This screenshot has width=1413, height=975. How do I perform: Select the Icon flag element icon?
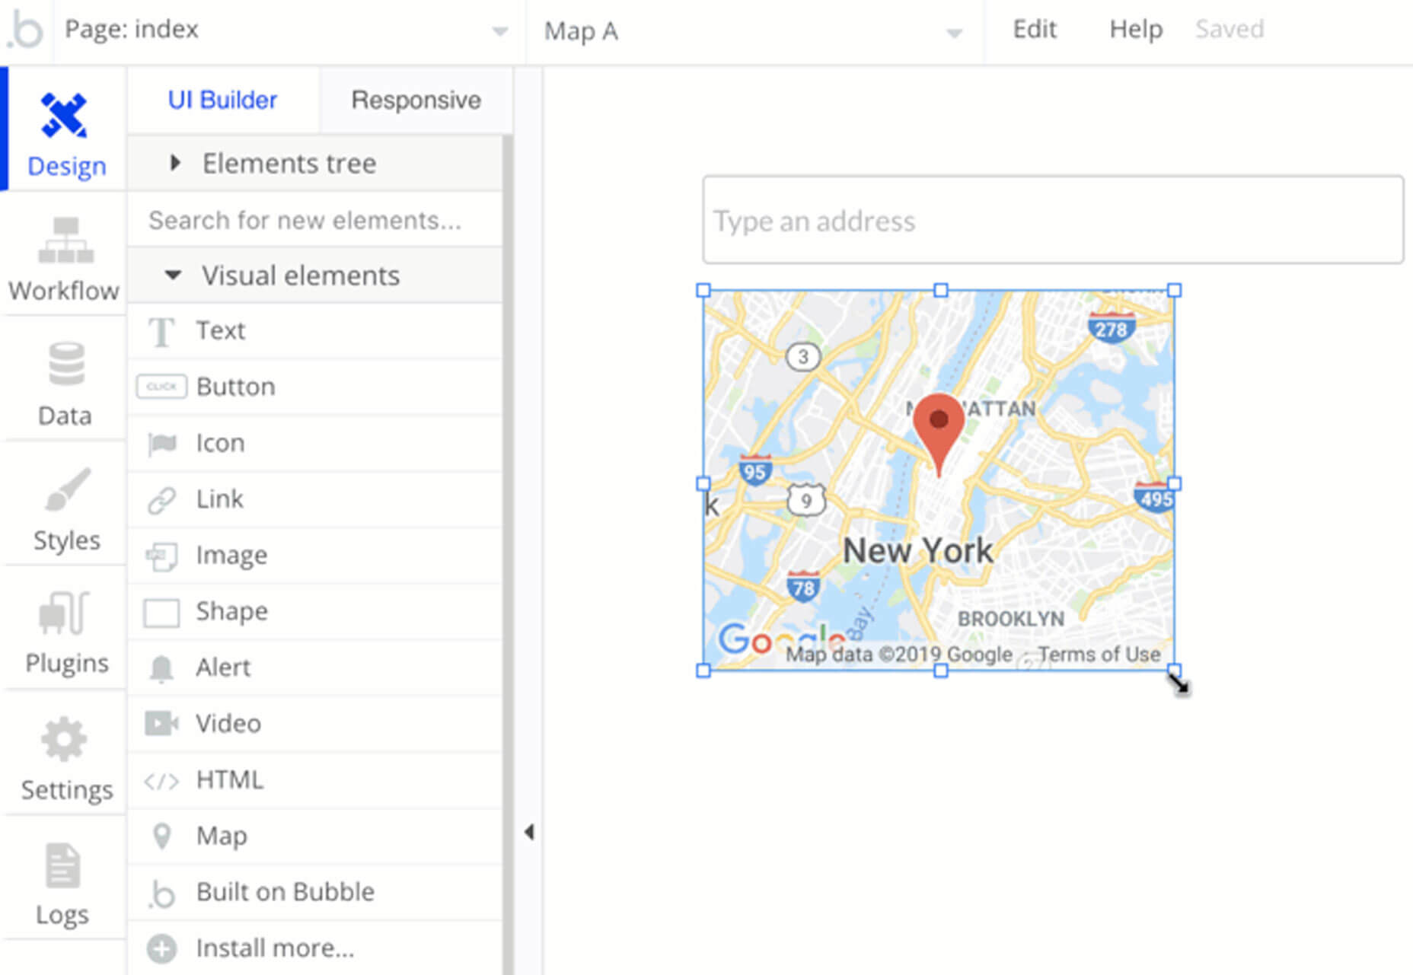161,443
